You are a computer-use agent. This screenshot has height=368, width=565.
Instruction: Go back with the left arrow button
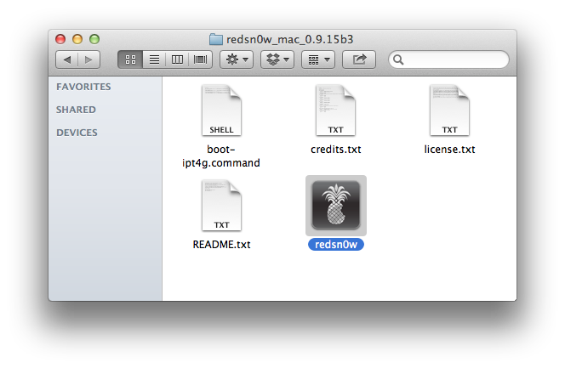pos(67,59)
